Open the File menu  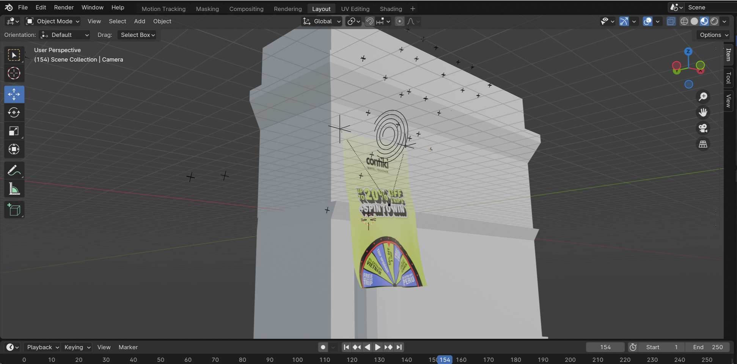[x=23, y=7]
